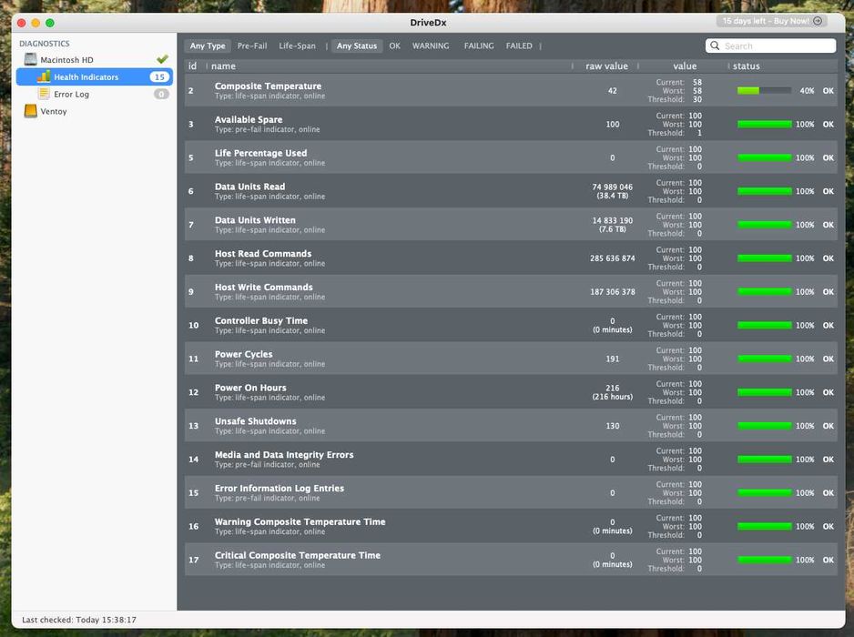Screen dimensions: 854x637
Task: Select the Data Units Written indicator name
Action: [x=255, y=220]
